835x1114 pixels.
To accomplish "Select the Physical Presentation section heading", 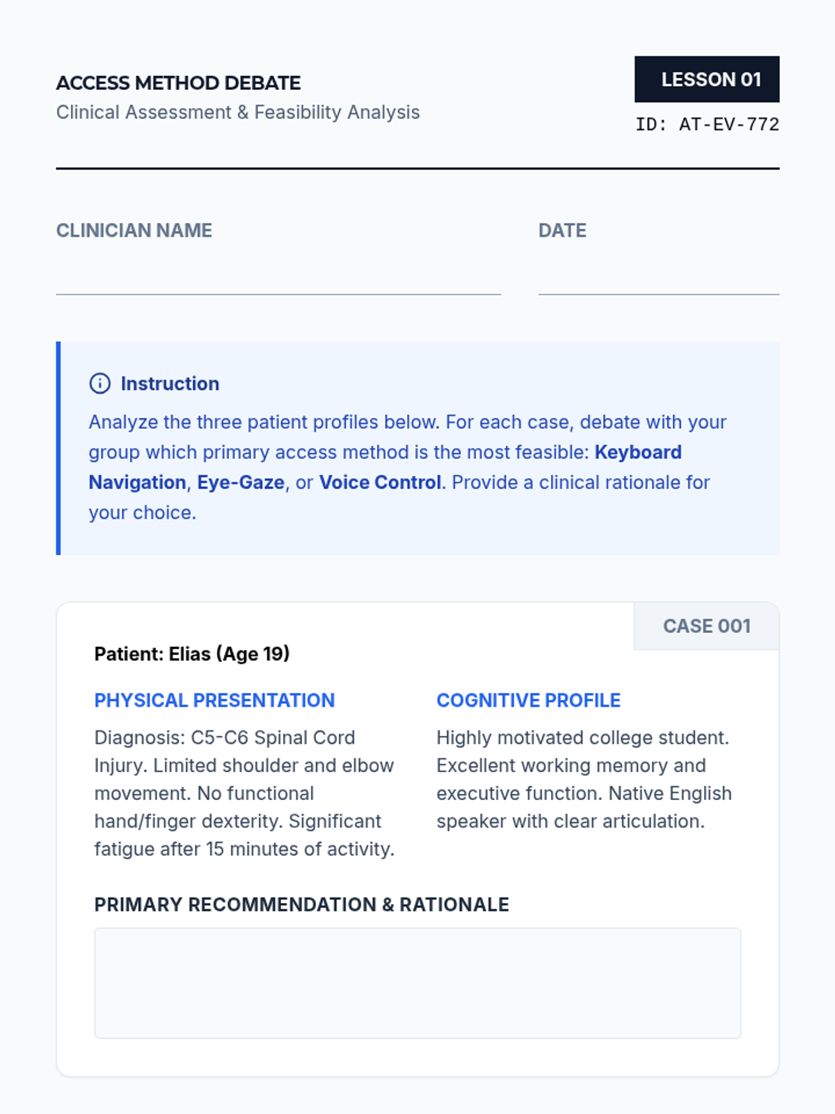I will (x=214, y=700).
